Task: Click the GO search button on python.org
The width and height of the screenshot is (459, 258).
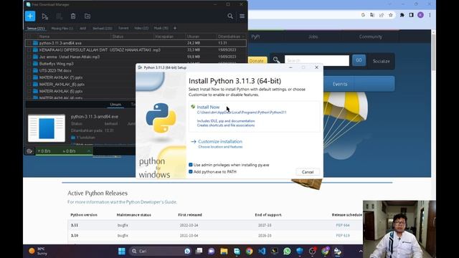Action: coord(359,60)
